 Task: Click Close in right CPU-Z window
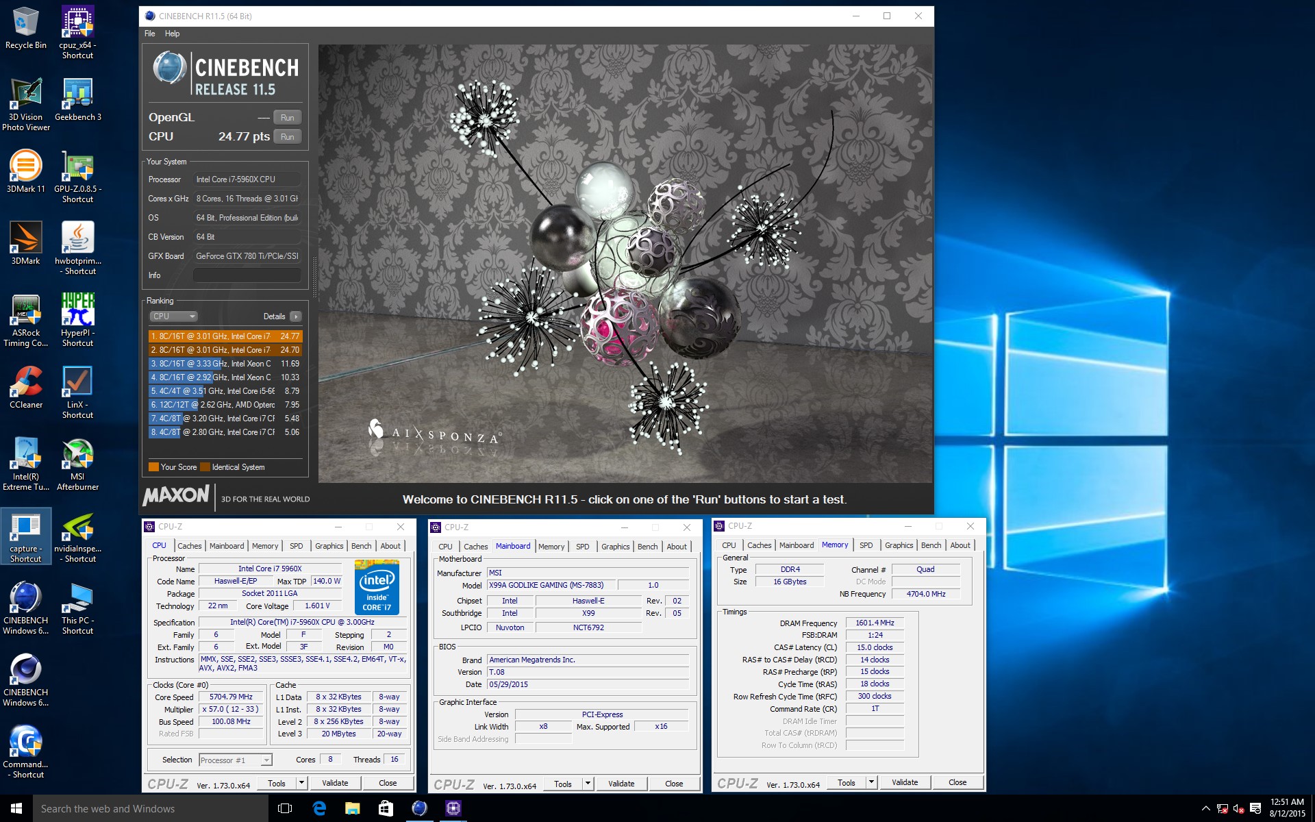(x=957, y=782)
